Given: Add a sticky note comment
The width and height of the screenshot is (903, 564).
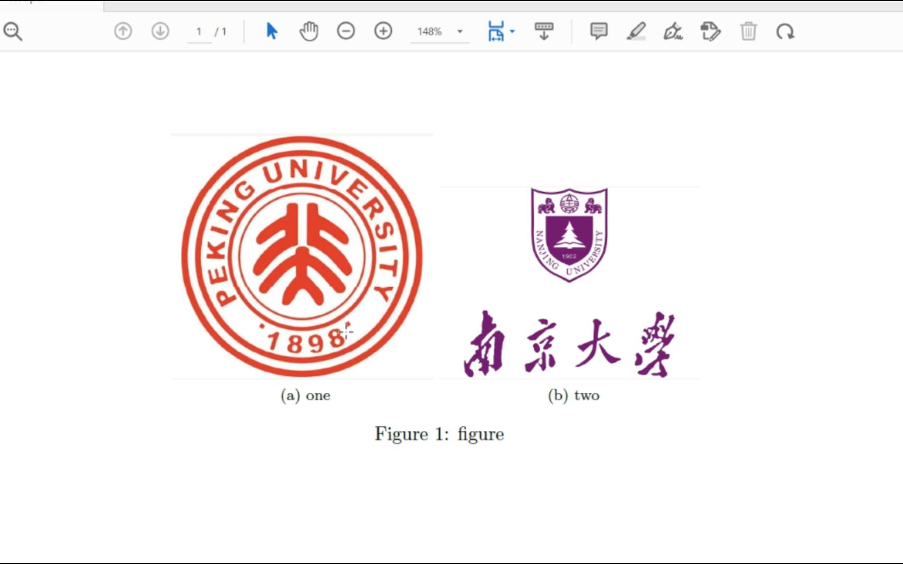Looking at the screenshot, I should pos(599,31).
